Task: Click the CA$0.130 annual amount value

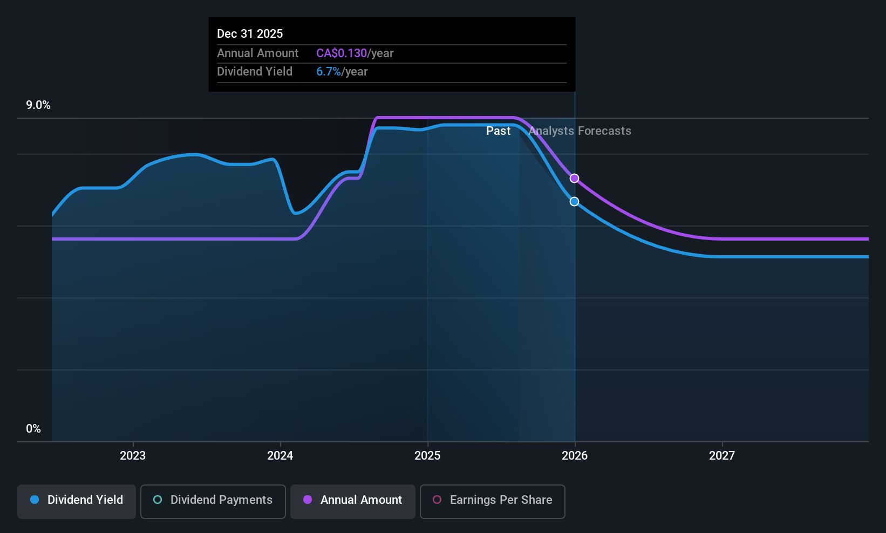Action: (x=342, y=53)
